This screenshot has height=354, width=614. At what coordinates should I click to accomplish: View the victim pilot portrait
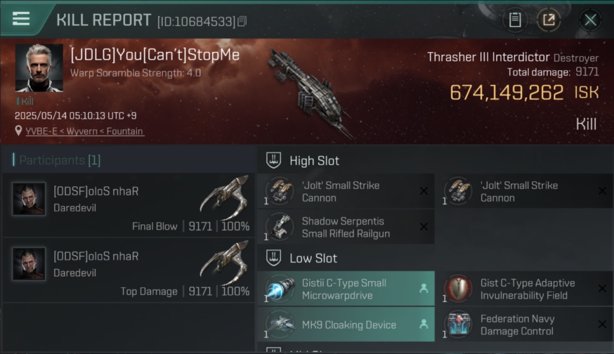(x=39, y=68)
